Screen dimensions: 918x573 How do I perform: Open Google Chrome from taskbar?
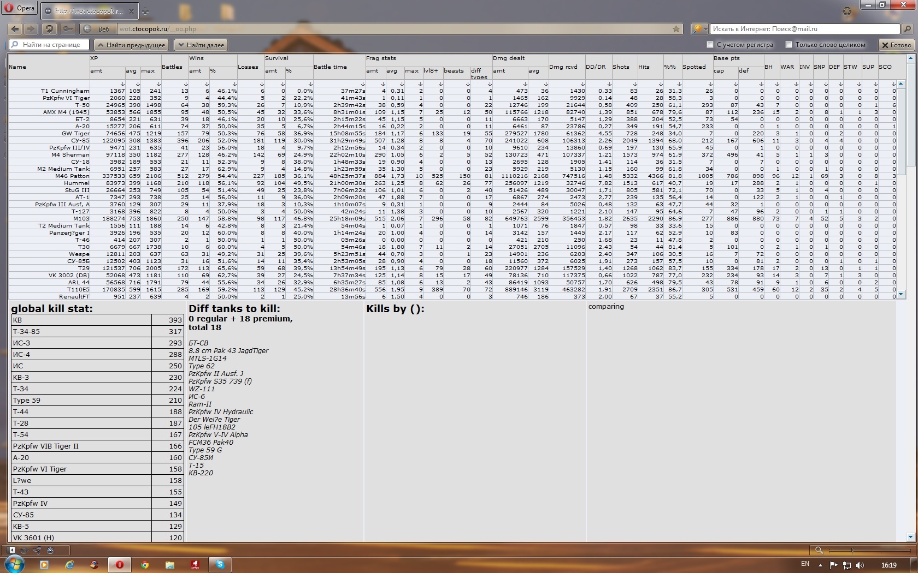pos(145,565)
